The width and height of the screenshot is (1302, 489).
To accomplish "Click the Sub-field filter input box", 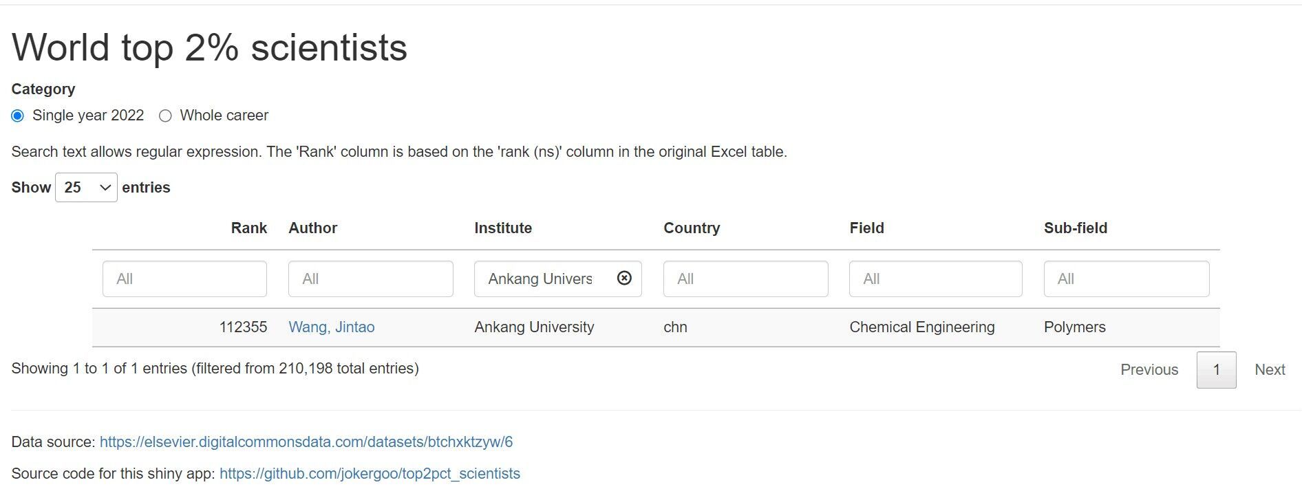I will (x=1126, y=279).
